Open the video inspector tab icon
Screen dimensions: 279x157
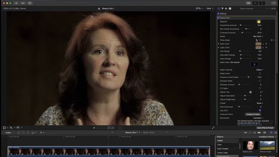pos(219,9)
